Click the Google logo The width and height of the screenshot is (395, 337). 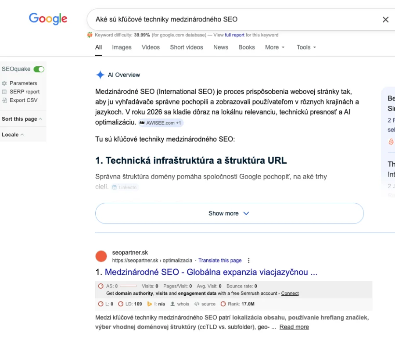point(48,19)
